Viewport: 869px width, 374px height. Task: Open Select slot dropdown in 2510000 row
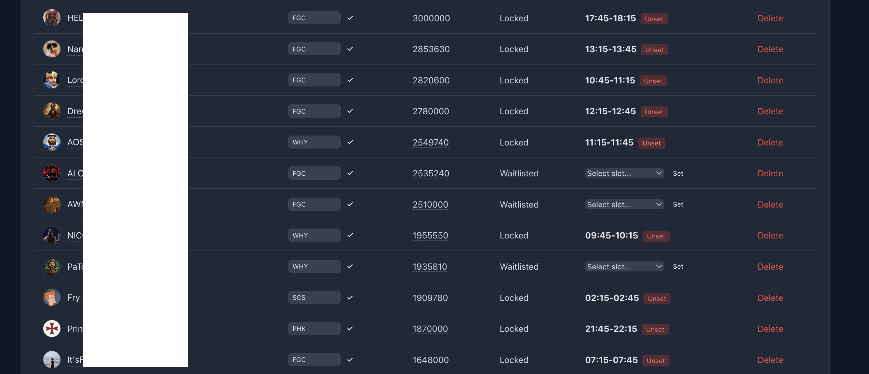tap(624, 204)
